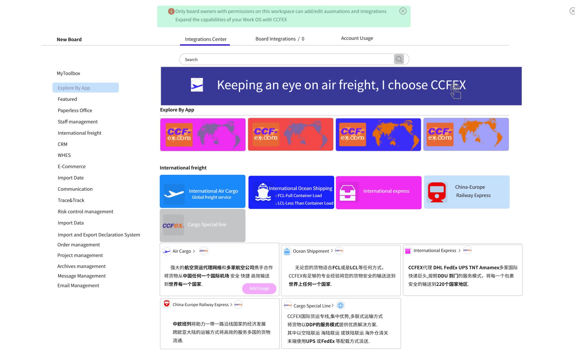Open CRM category
575x359 pixels.
coord(63,144)
